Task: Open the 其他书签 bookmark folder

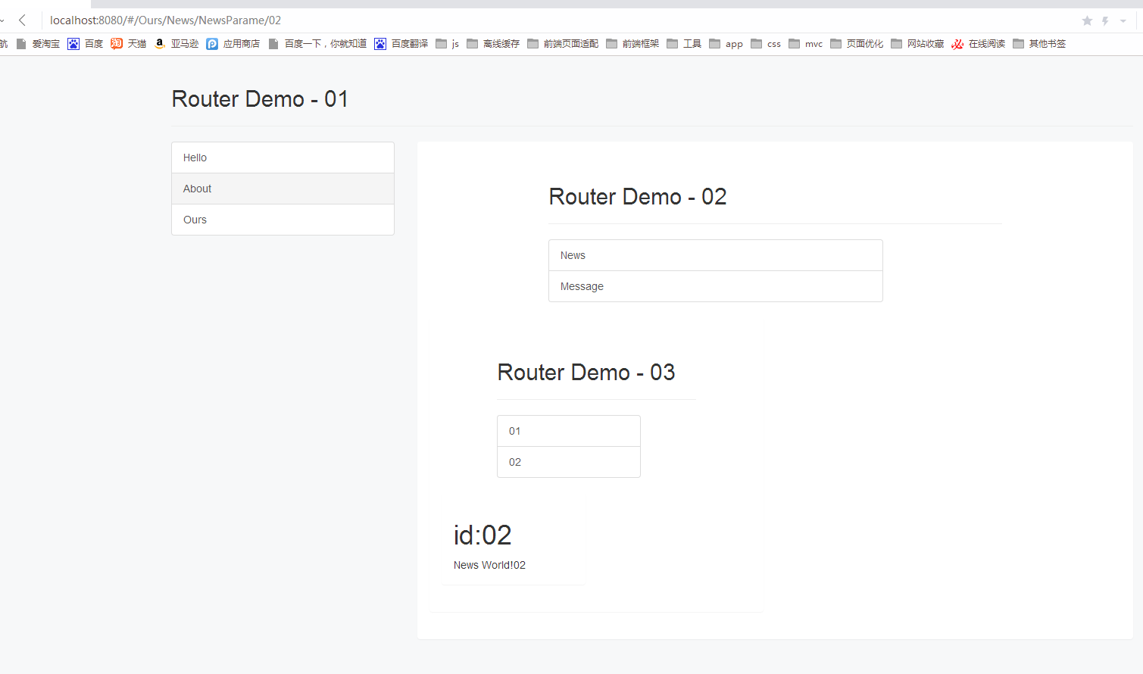Action: 1039,44
